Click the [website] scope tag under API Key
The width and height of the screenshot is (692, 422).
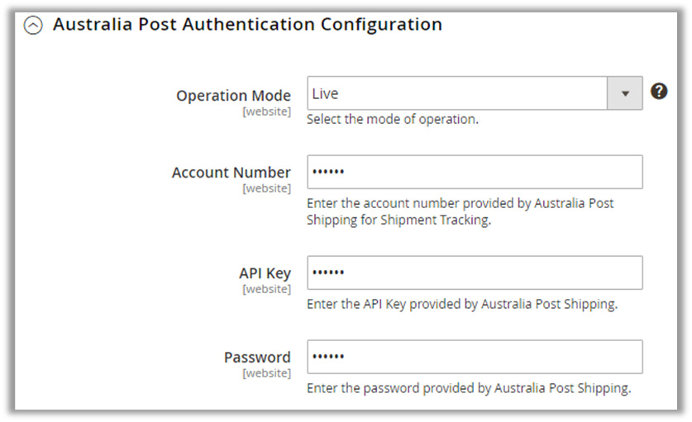click(266, 289)
